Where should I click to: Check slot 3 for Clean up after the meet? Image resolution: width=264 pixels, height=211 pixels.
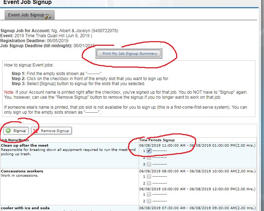[x=149, y=165]
